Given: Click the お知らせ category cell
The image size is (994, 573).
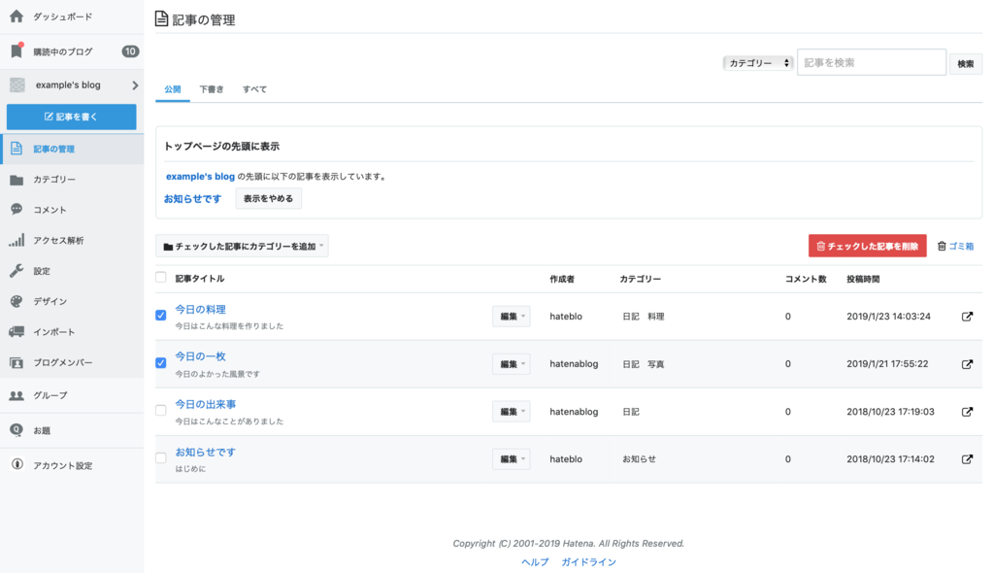Looking at the screenshot, I should click(639, 458).
